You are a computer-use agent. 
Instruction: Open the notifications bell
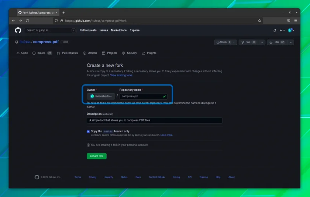tap(275, 30)
